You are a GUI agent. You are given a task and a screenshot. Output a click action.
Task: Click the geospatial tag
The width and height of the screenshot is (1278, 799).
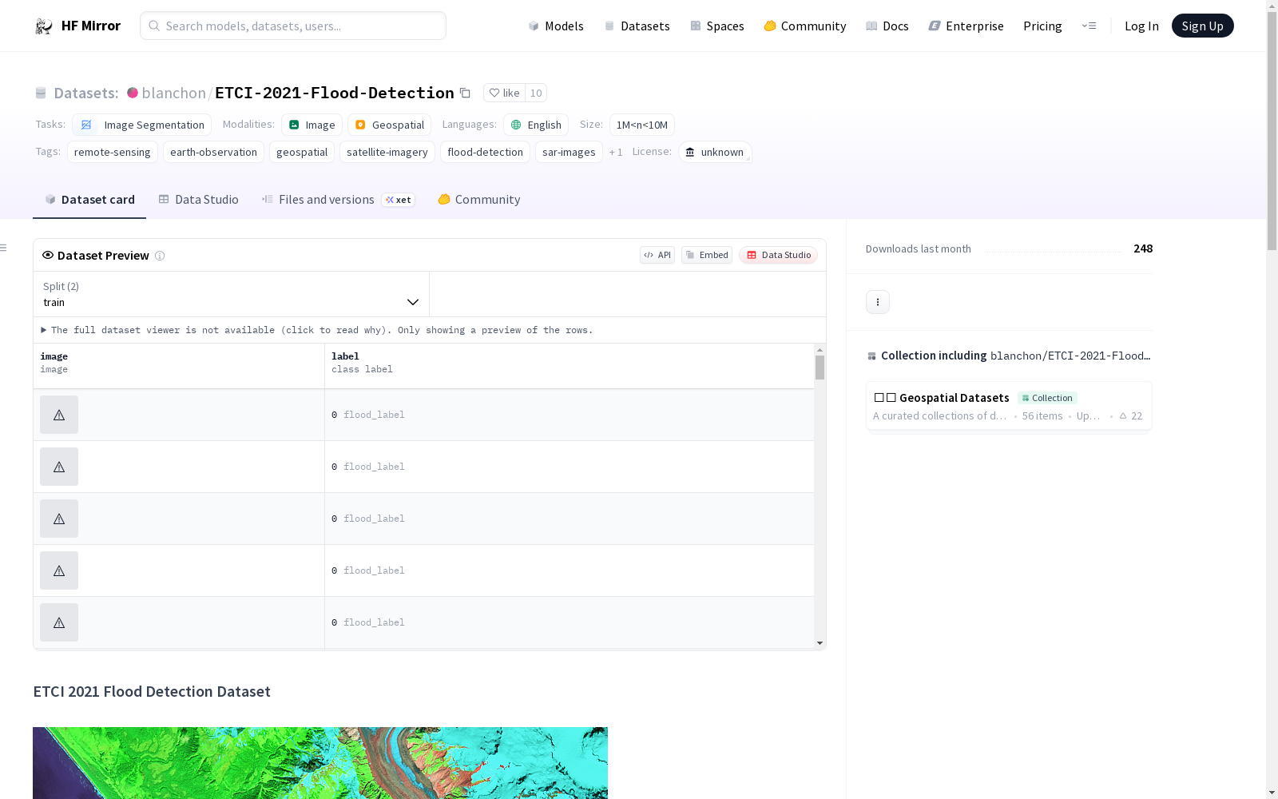[x=302, y=152]
